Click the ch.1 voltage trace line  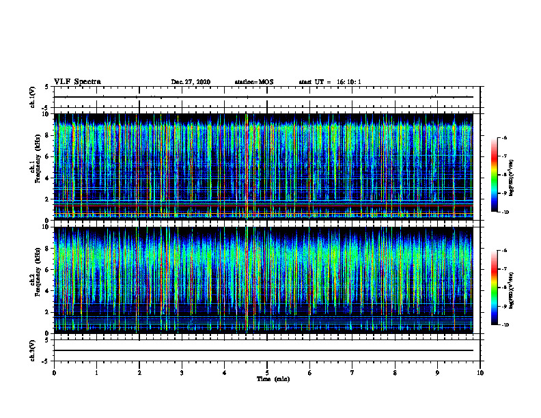click(264, 97)
